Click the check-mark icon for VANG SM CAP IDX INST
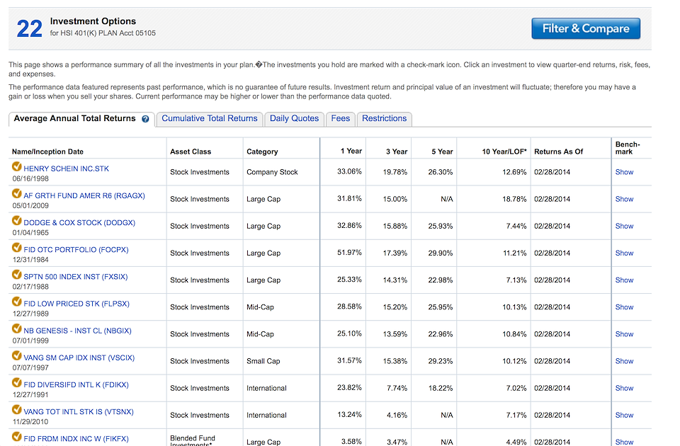 point(17,355)
